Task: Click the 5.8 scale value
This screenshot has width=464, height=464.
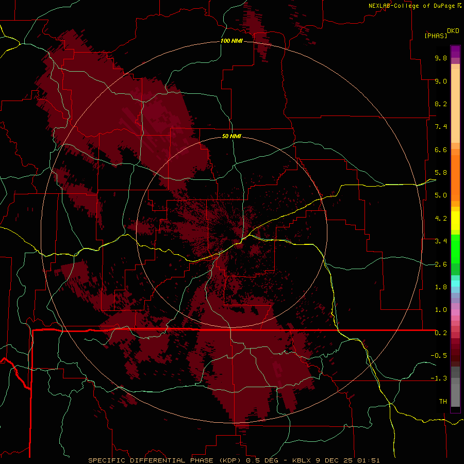Action: (441, 173)
